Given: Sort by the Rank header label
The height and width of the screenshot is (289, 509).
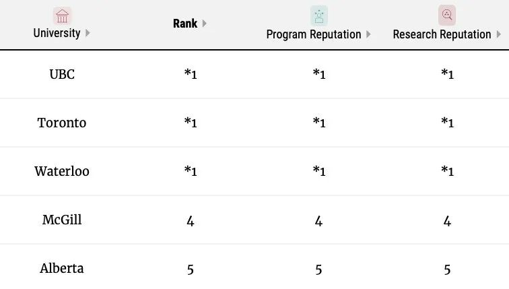Looking at the screenshot, I should (185, 24).
